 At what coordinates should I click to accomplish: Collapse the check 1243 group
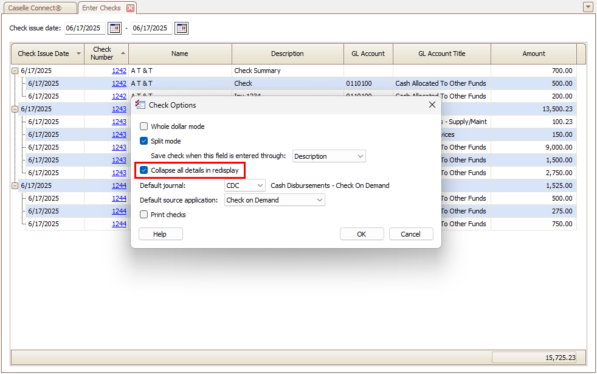tap(15, 109)
